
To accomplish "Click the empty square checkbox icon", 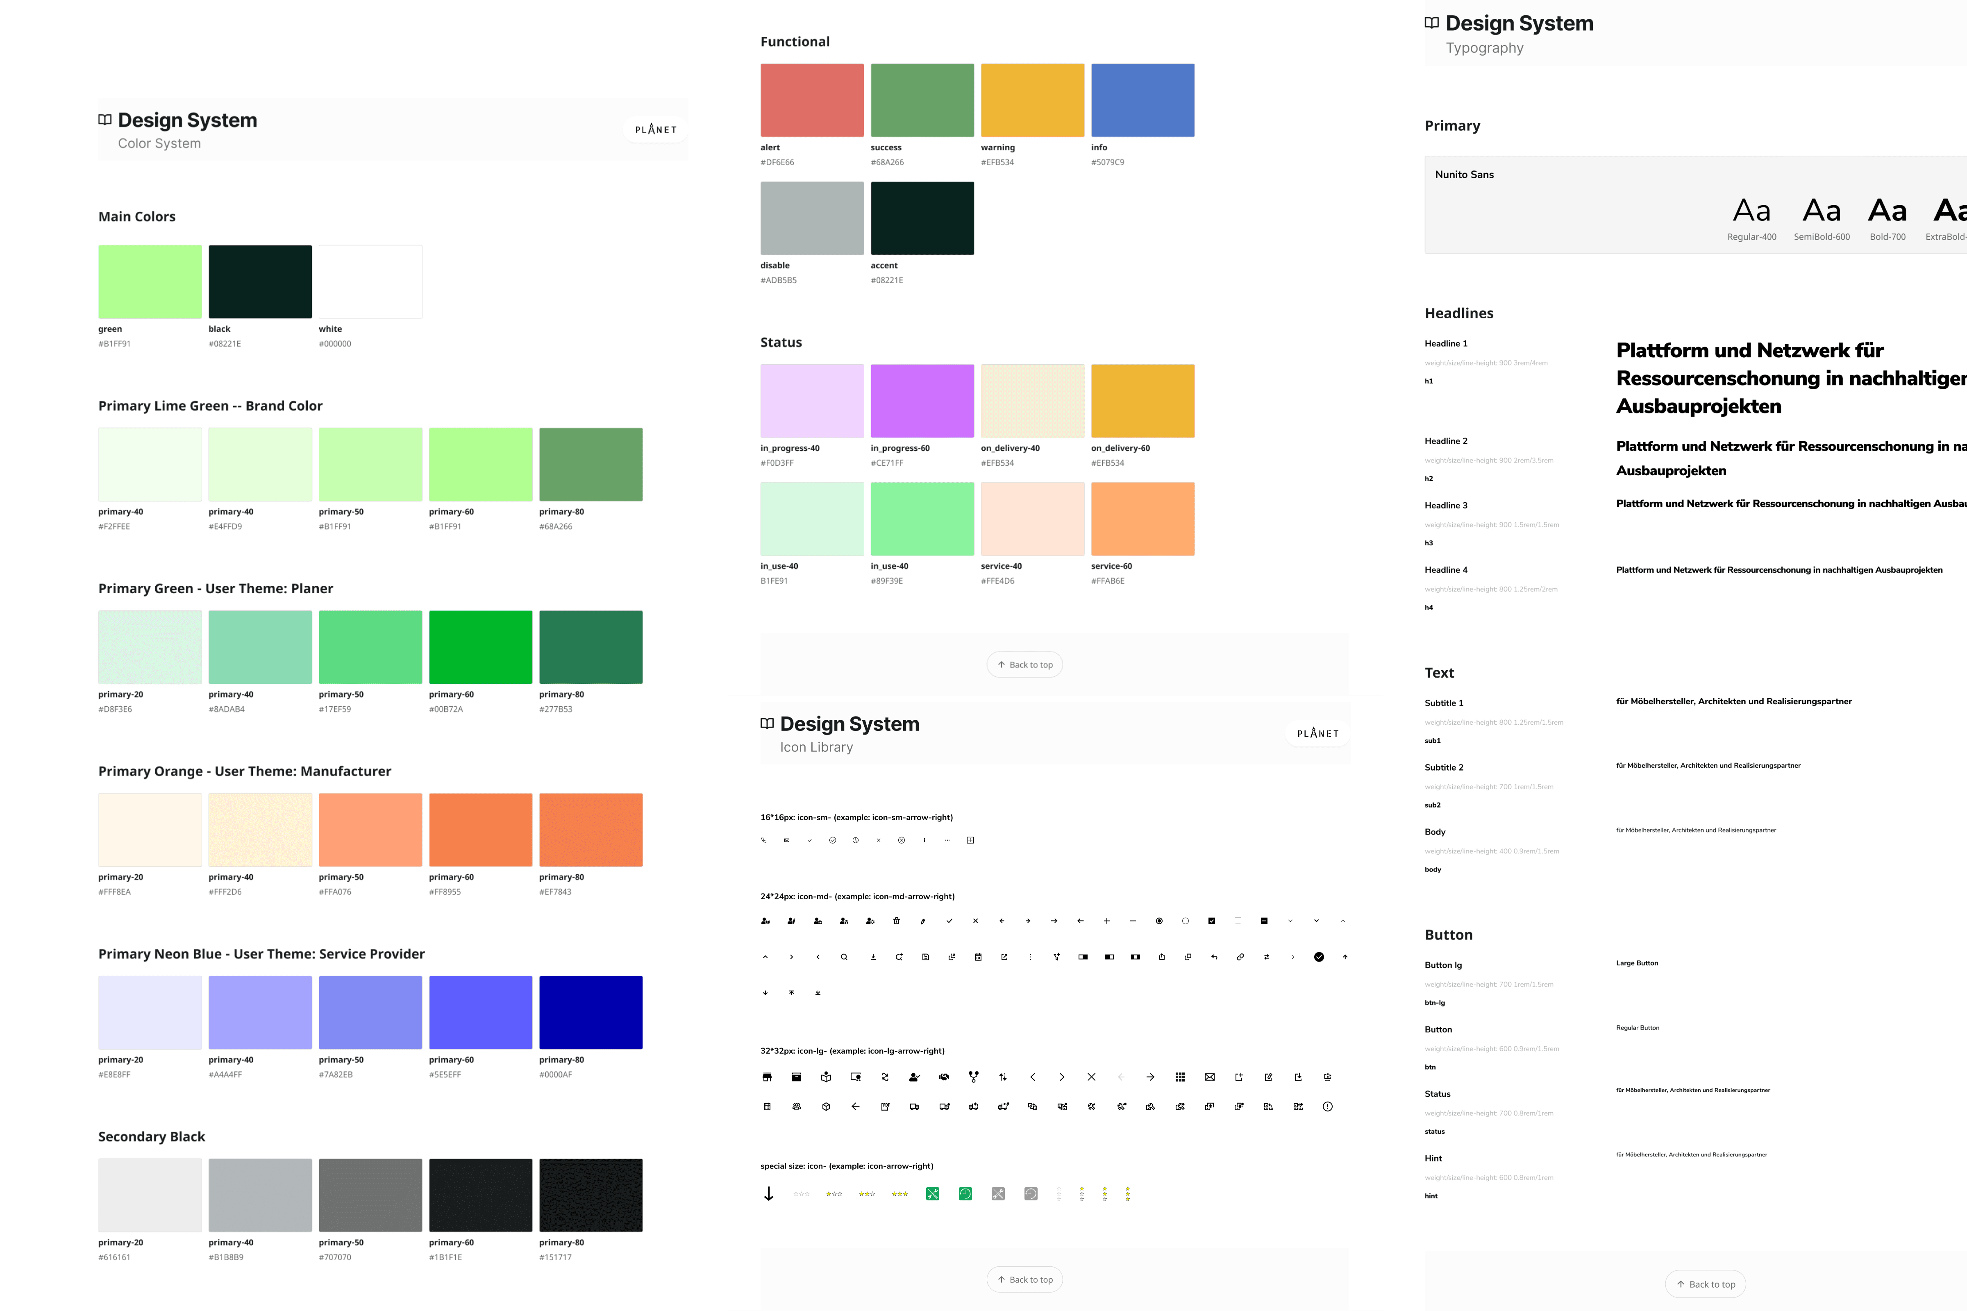I will pyautogui.click(x=1238, y=921).
